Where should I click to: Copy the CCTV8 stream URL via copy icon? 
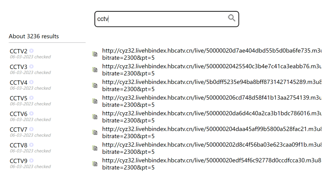tap(95, 148)
